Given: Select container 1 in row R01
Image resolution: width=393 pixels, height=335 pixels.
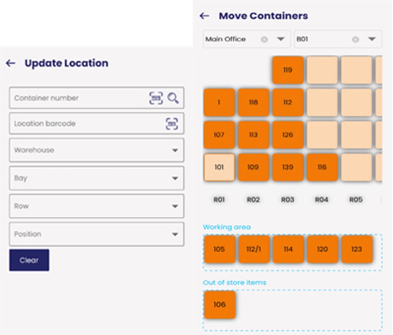Looking at the screenshot, I should tap(219, 102).
